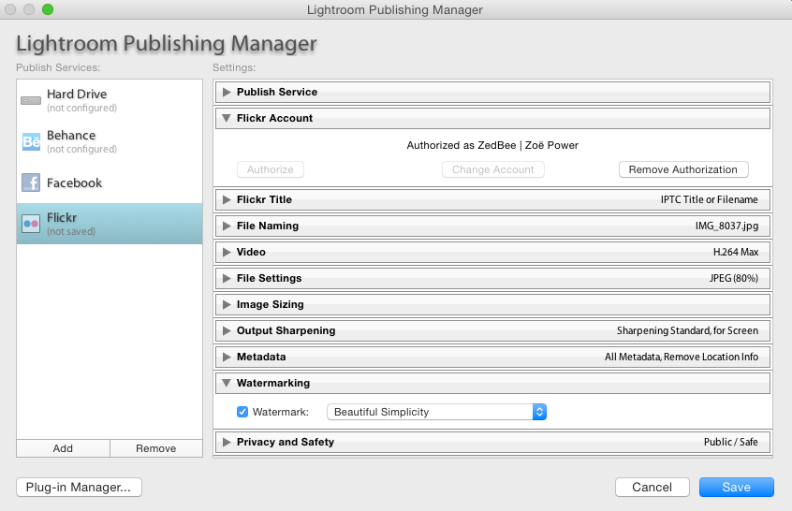Image resolution: width=792 pixels, height=511 pixels.
Task: Click the Behance Bē icon
Action: tap(31, 141)
